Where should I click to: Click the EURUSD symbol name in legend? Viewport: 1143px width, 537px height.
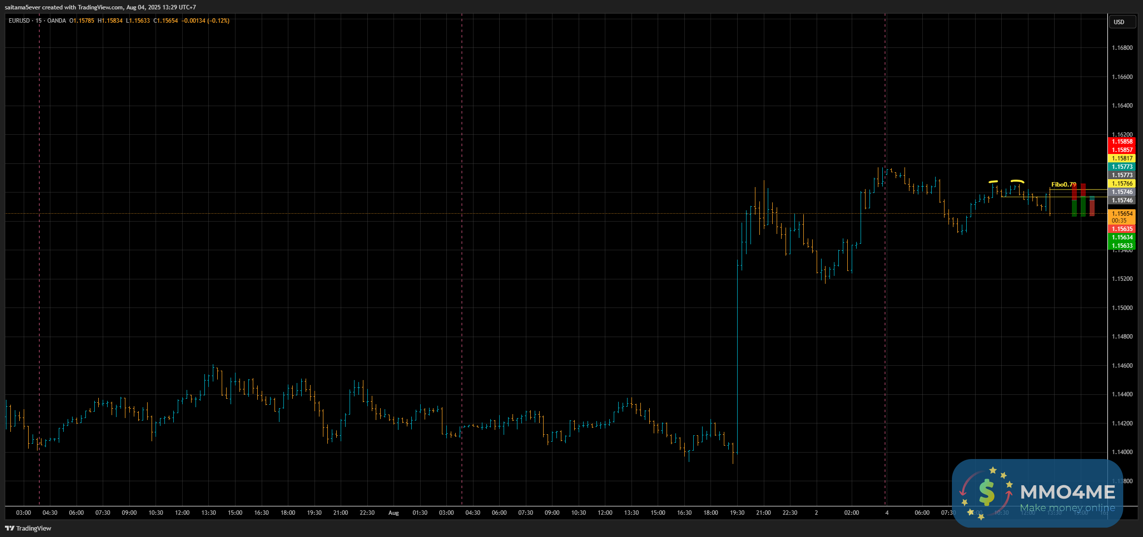(x=19, y=21)
